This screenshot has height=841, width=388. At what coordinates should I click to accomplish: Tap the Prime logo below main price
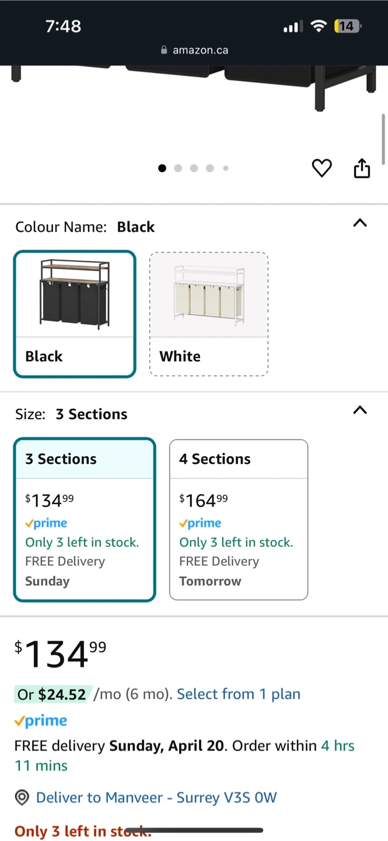coord(41,721)
